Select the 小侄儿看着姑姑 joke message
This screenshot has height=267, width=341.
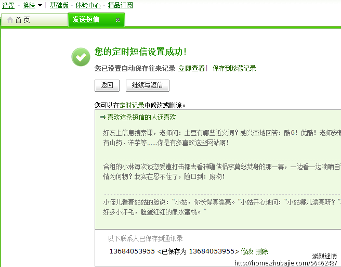point(222,207)
